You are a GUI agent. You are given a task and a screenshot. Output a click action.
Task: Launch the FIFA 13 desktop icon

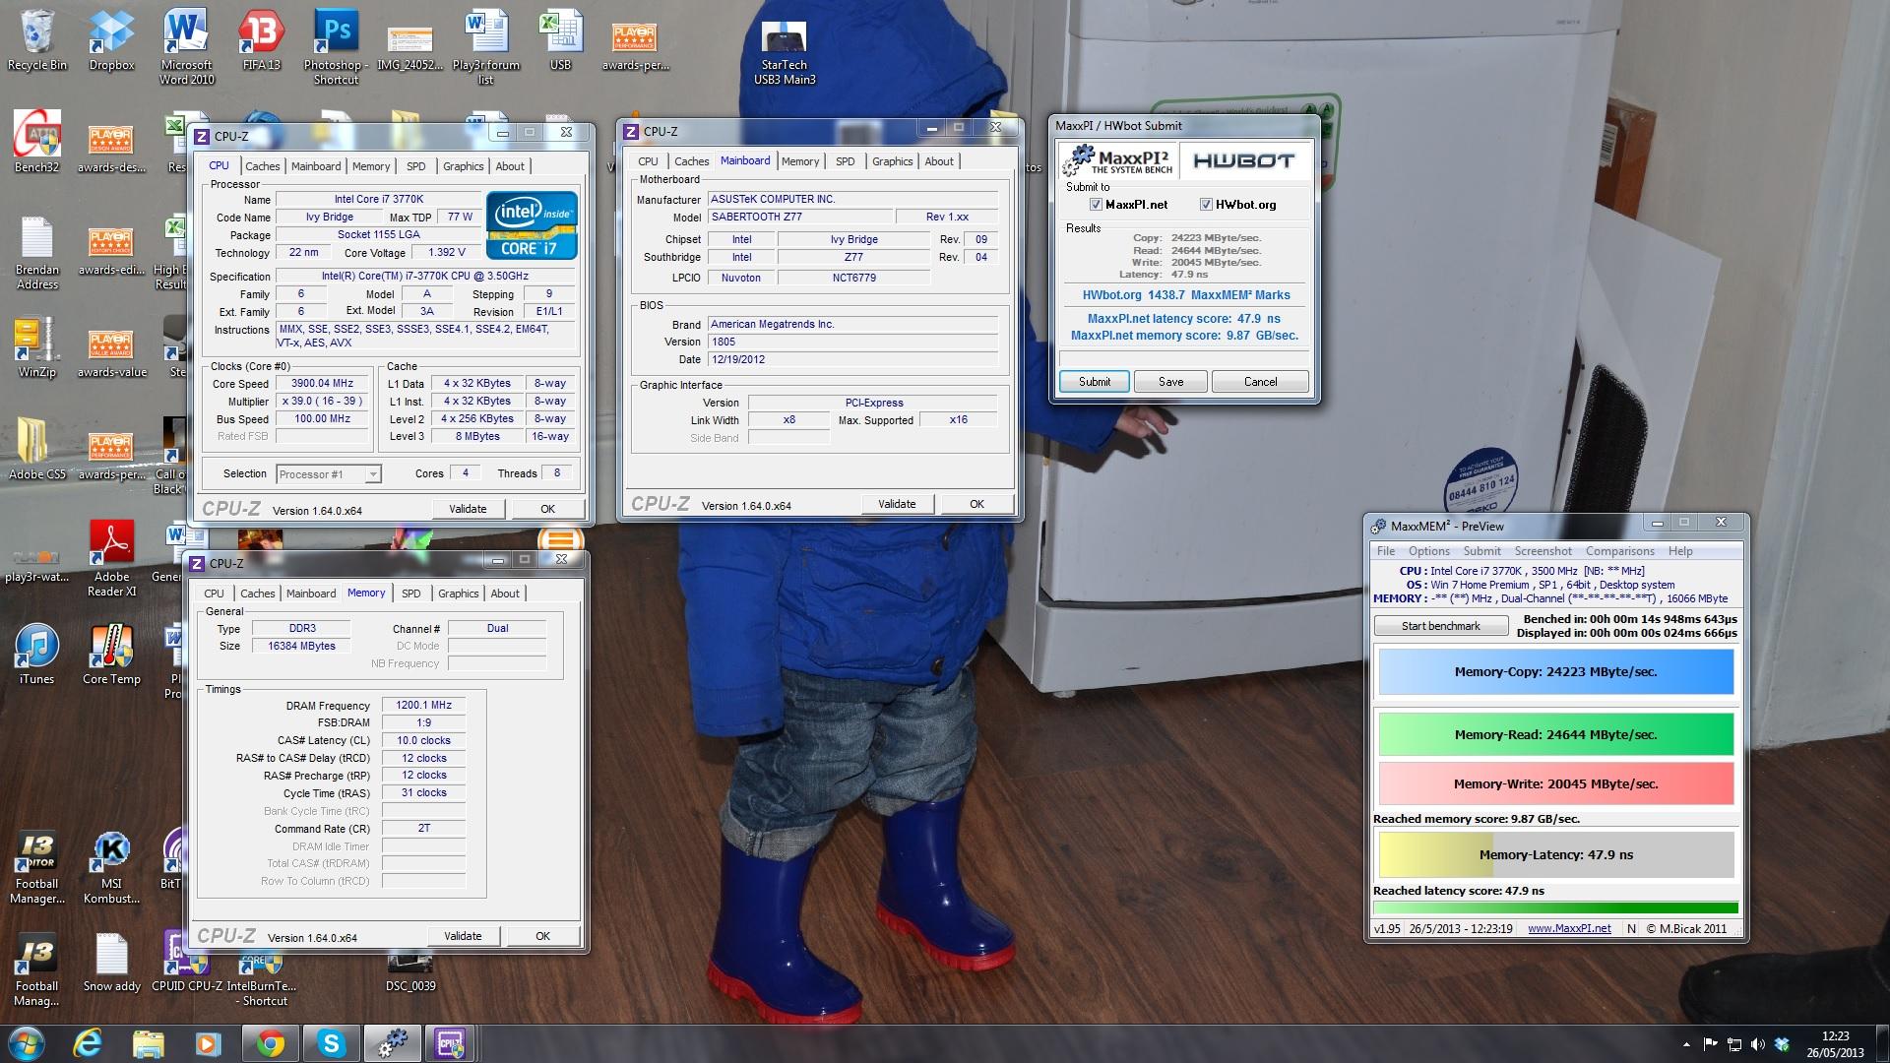point(261,39)
